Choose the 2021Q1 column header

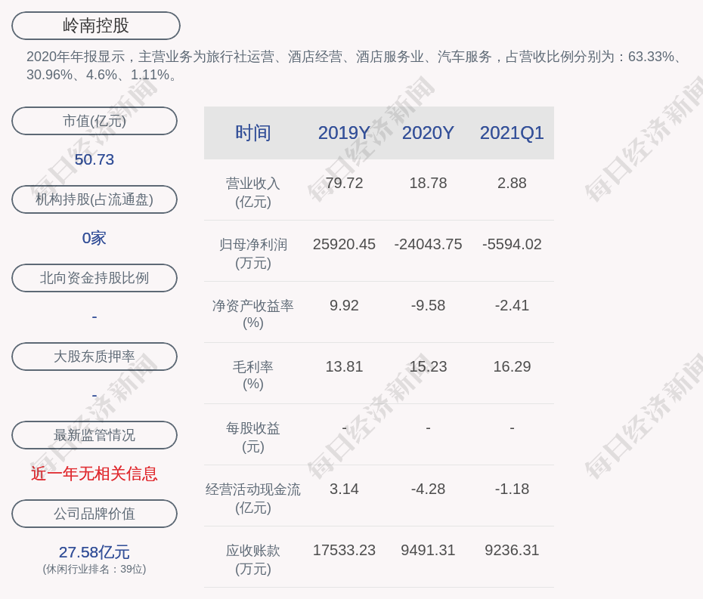[x=512, y=133]
